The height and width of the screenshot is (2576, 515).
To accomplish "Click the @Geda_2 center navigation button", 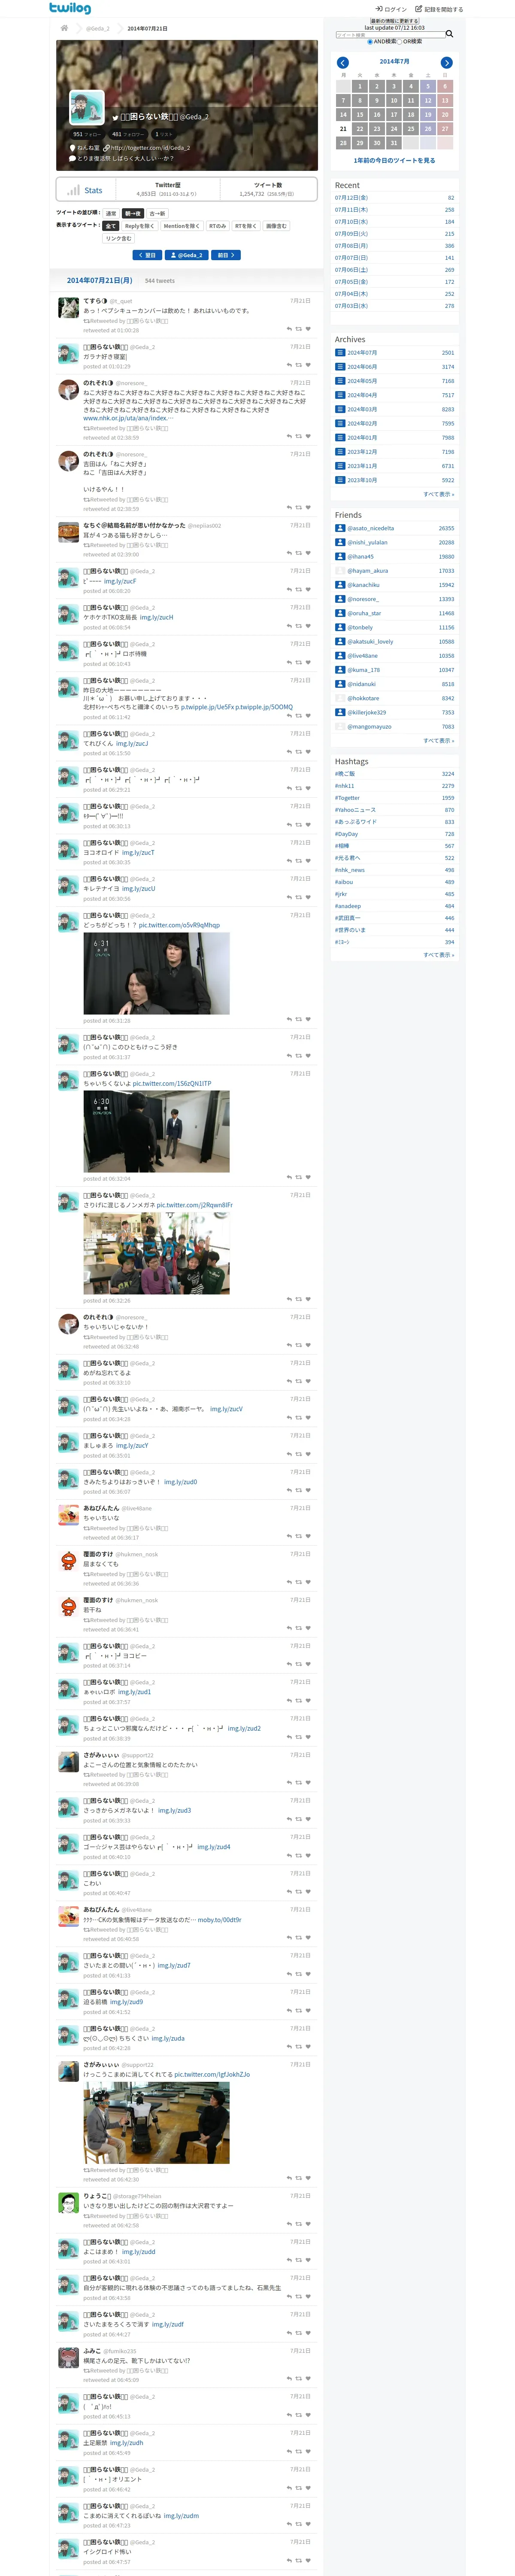I will (x=187, y=255).
